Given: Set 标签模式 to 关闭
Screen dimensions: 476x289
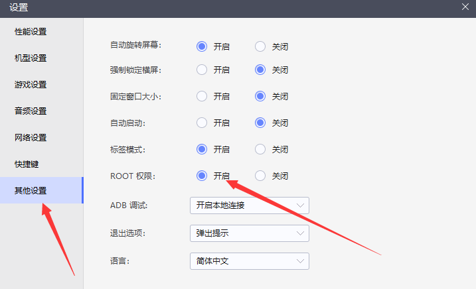Looking at the screenshot, I should click(x=261, y=149).
